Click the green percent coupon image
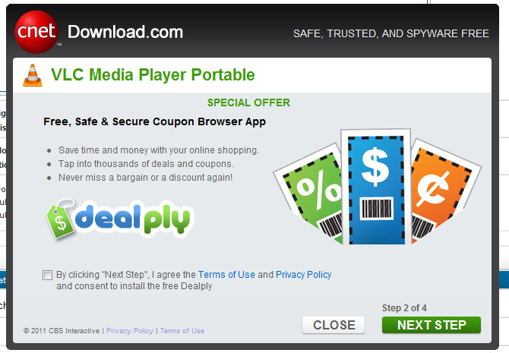The width and height of the screenshot is (509, 353). [x=310, y=194]
